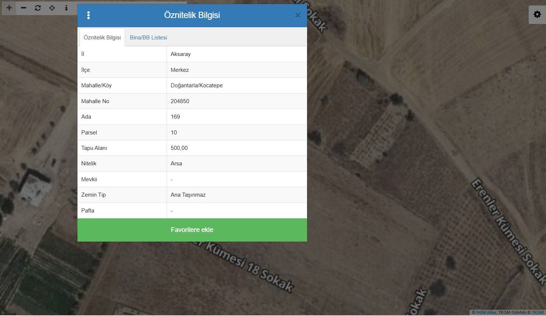546x316 pixels.
Task: Click the Aksaray value in the İl row
Action: click(x=181, y=54)
